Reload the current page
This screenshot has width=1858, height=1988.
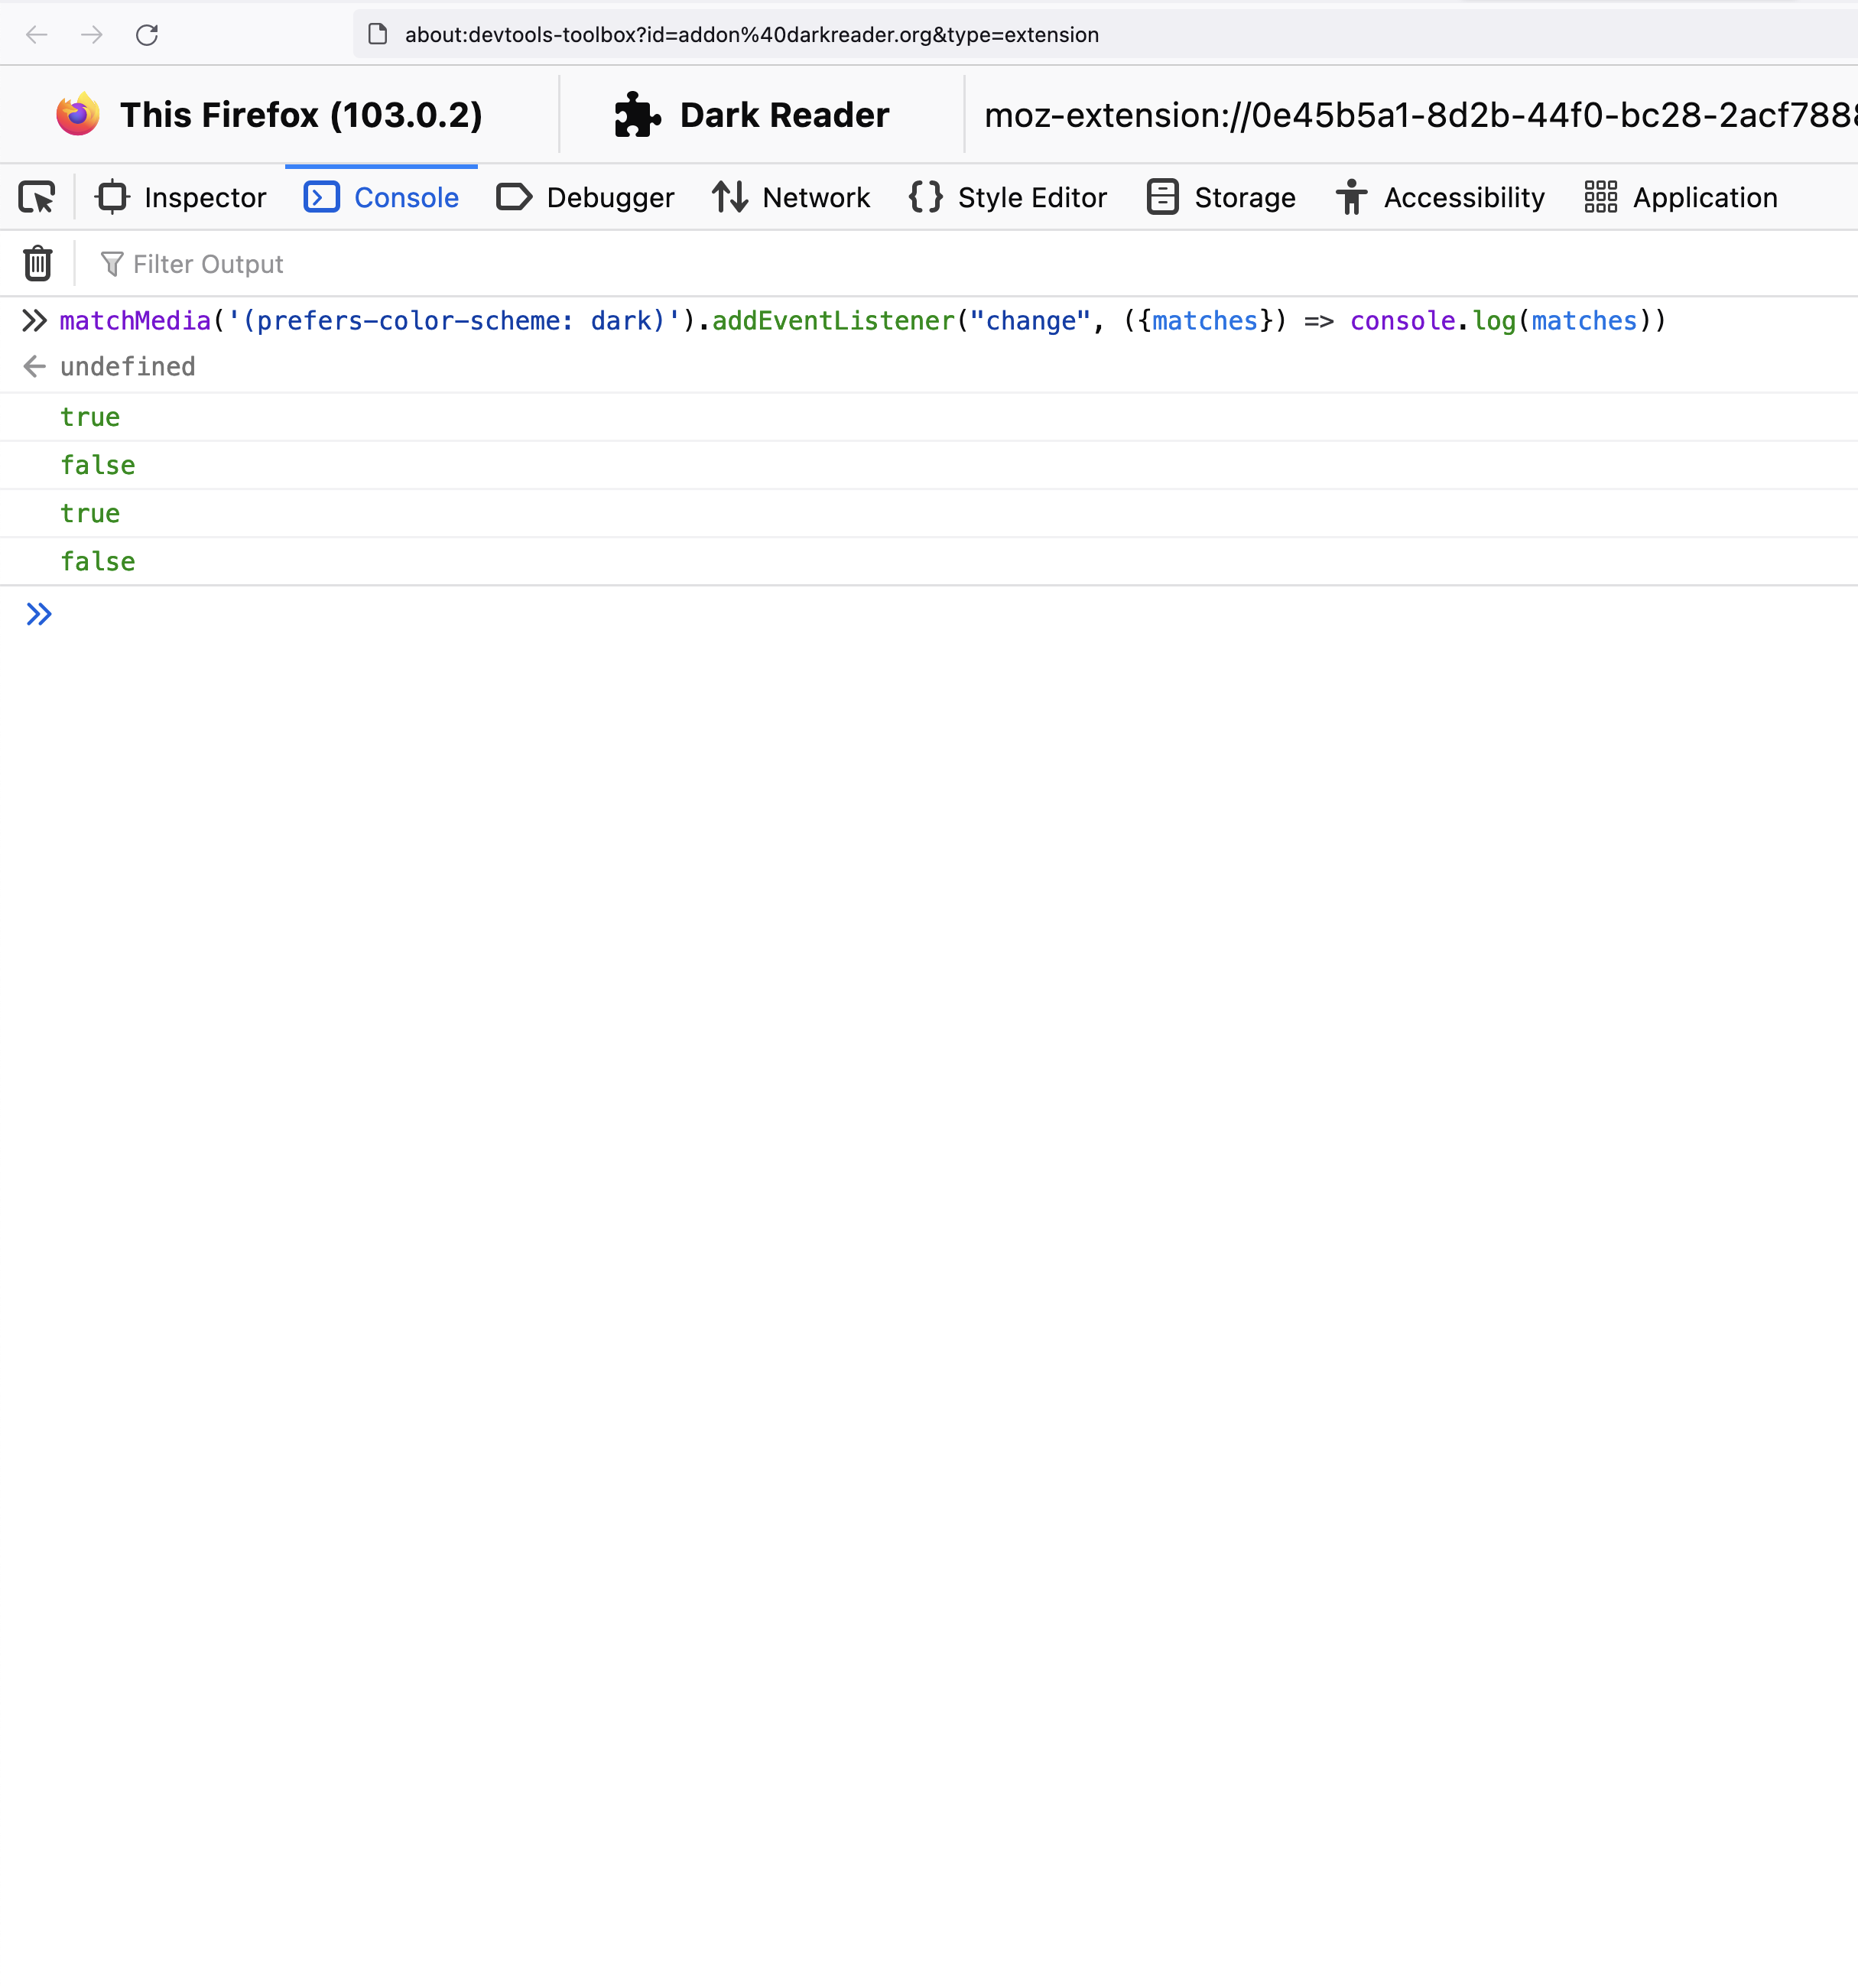pyautogui.click(x=148, y=34)
